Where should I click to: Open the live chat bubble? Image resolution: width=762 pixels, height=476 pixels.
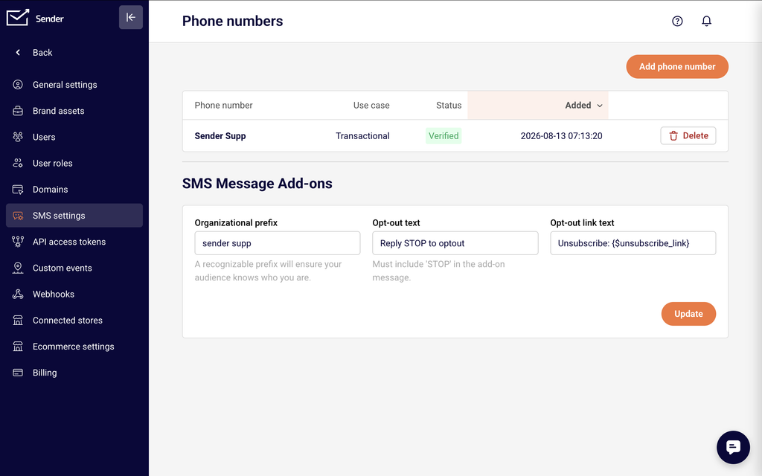click(x=733, y=447)
